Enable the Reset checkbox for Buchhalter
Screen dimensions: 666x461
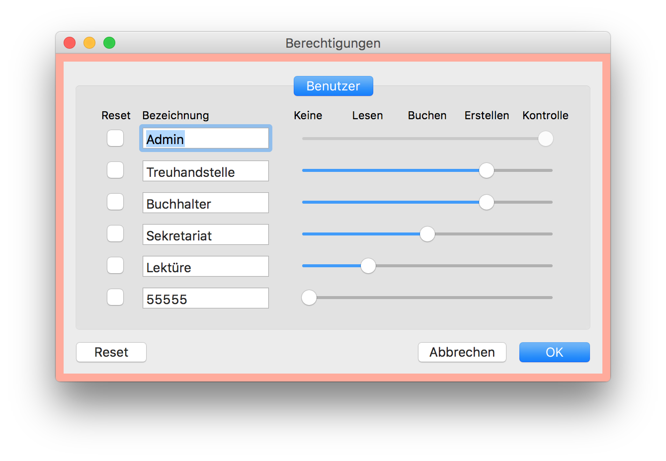(115, 202)
